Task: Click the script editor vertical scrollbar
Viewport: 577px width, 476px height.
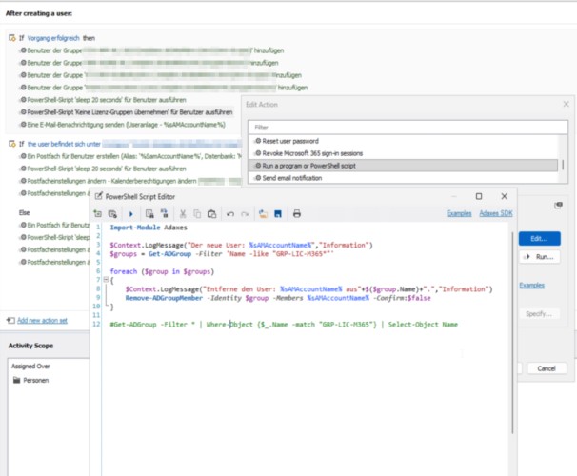Action: tap(512, 333)
